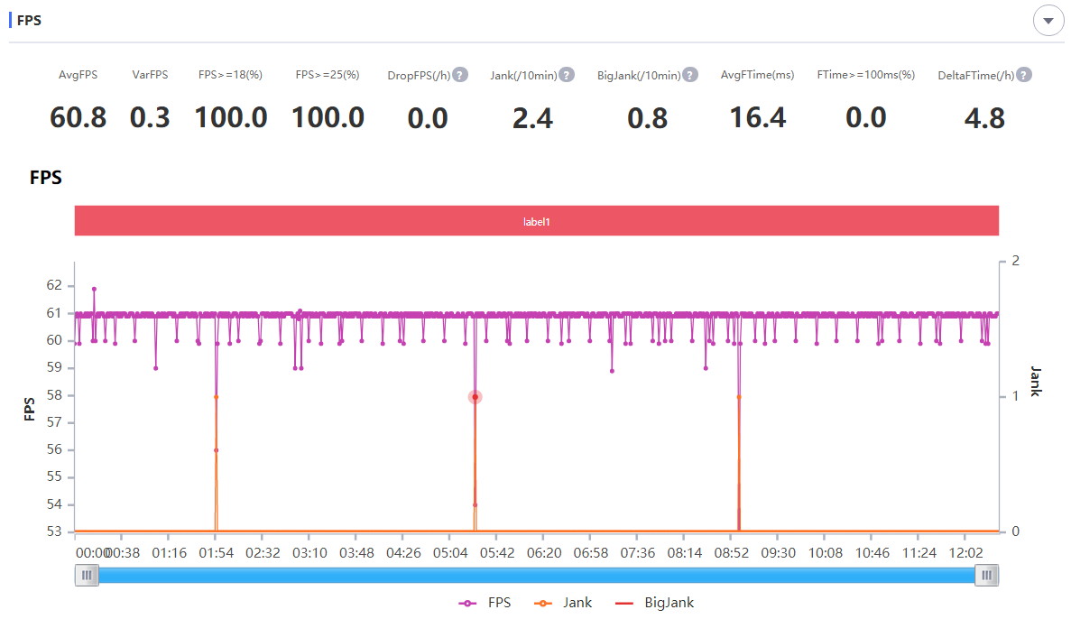Image resolution: width=1071 pixels, height=619 pixels.
Task: Click the 62 FPS axis tick label
Action: pyautogui.click(x=54, y=285)
